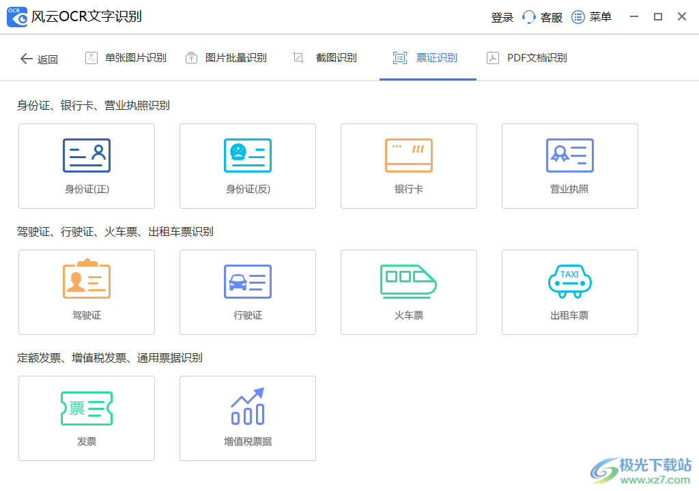The width and height of the screenshot is (699, 491).
Task: Click the 营业执照 label
Action: (x=569, y=189)
